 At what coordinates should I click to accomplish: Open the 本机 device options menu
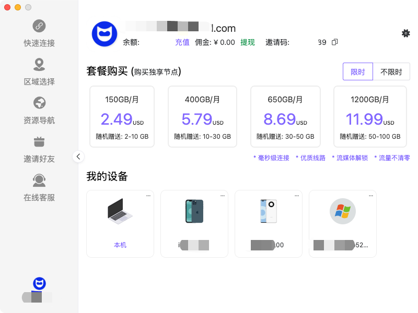(148, 196)
